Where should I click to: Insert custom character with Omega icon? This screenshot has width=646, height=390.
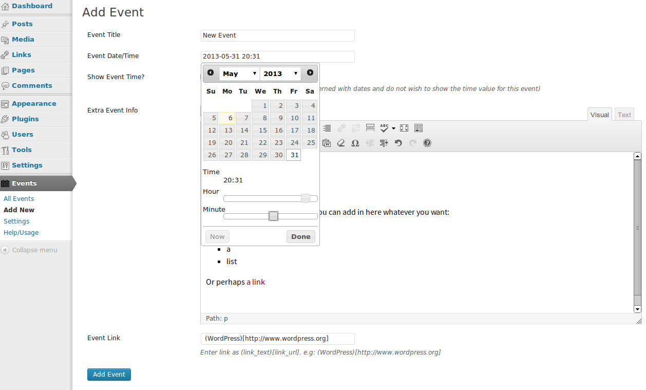click(355, 143)
